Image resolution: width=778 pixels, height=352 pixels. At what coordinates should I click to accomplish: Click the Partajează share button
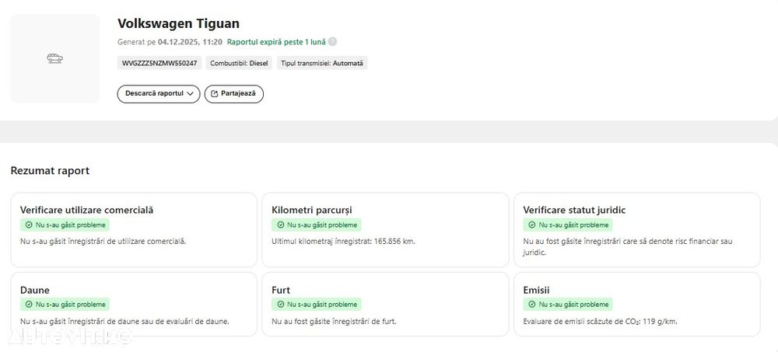click(x=233, y=94)
